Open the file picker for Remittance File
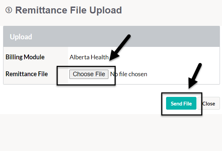The height and width of the screenshot is (151, 222). pos(89,74)
